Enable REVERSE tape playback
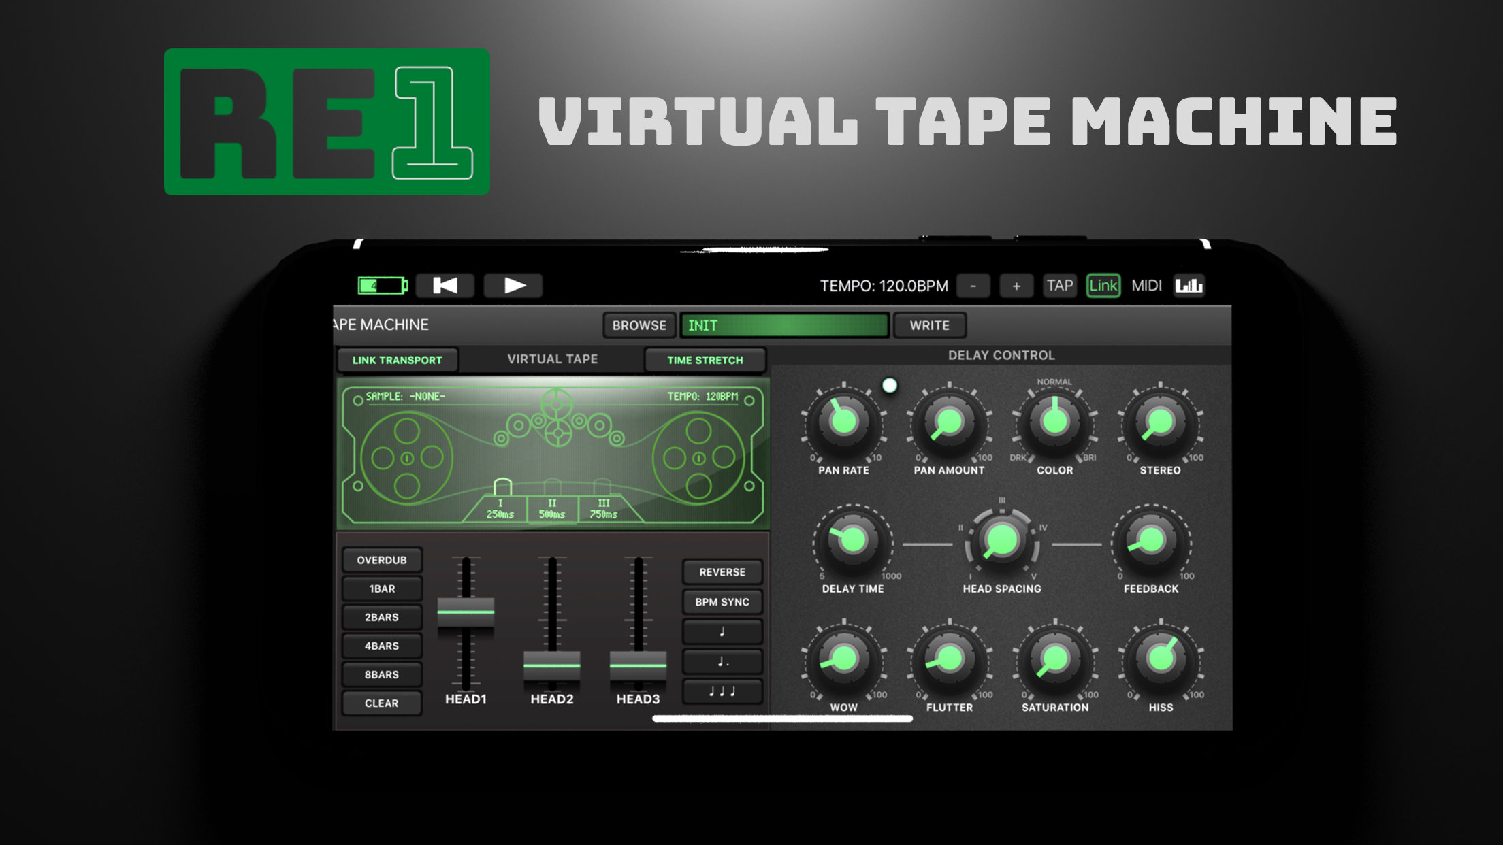Screen dimensions: 1503x845 722,572
